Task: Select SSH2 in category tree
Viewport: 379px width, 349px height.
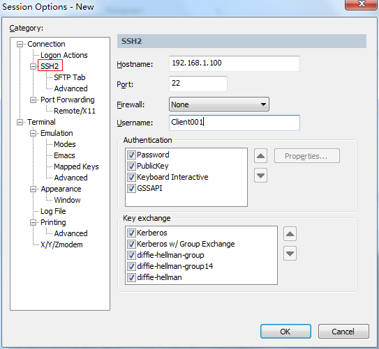Action: click(x=50, y=66)
